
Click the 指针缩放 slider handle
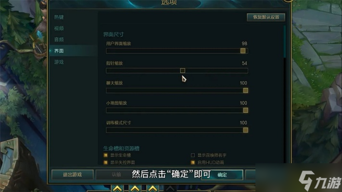(x=183, y=71)
